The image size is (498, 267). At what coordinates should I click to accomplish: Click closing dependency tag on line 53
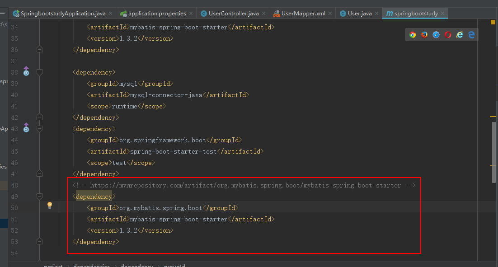point(96,242)
